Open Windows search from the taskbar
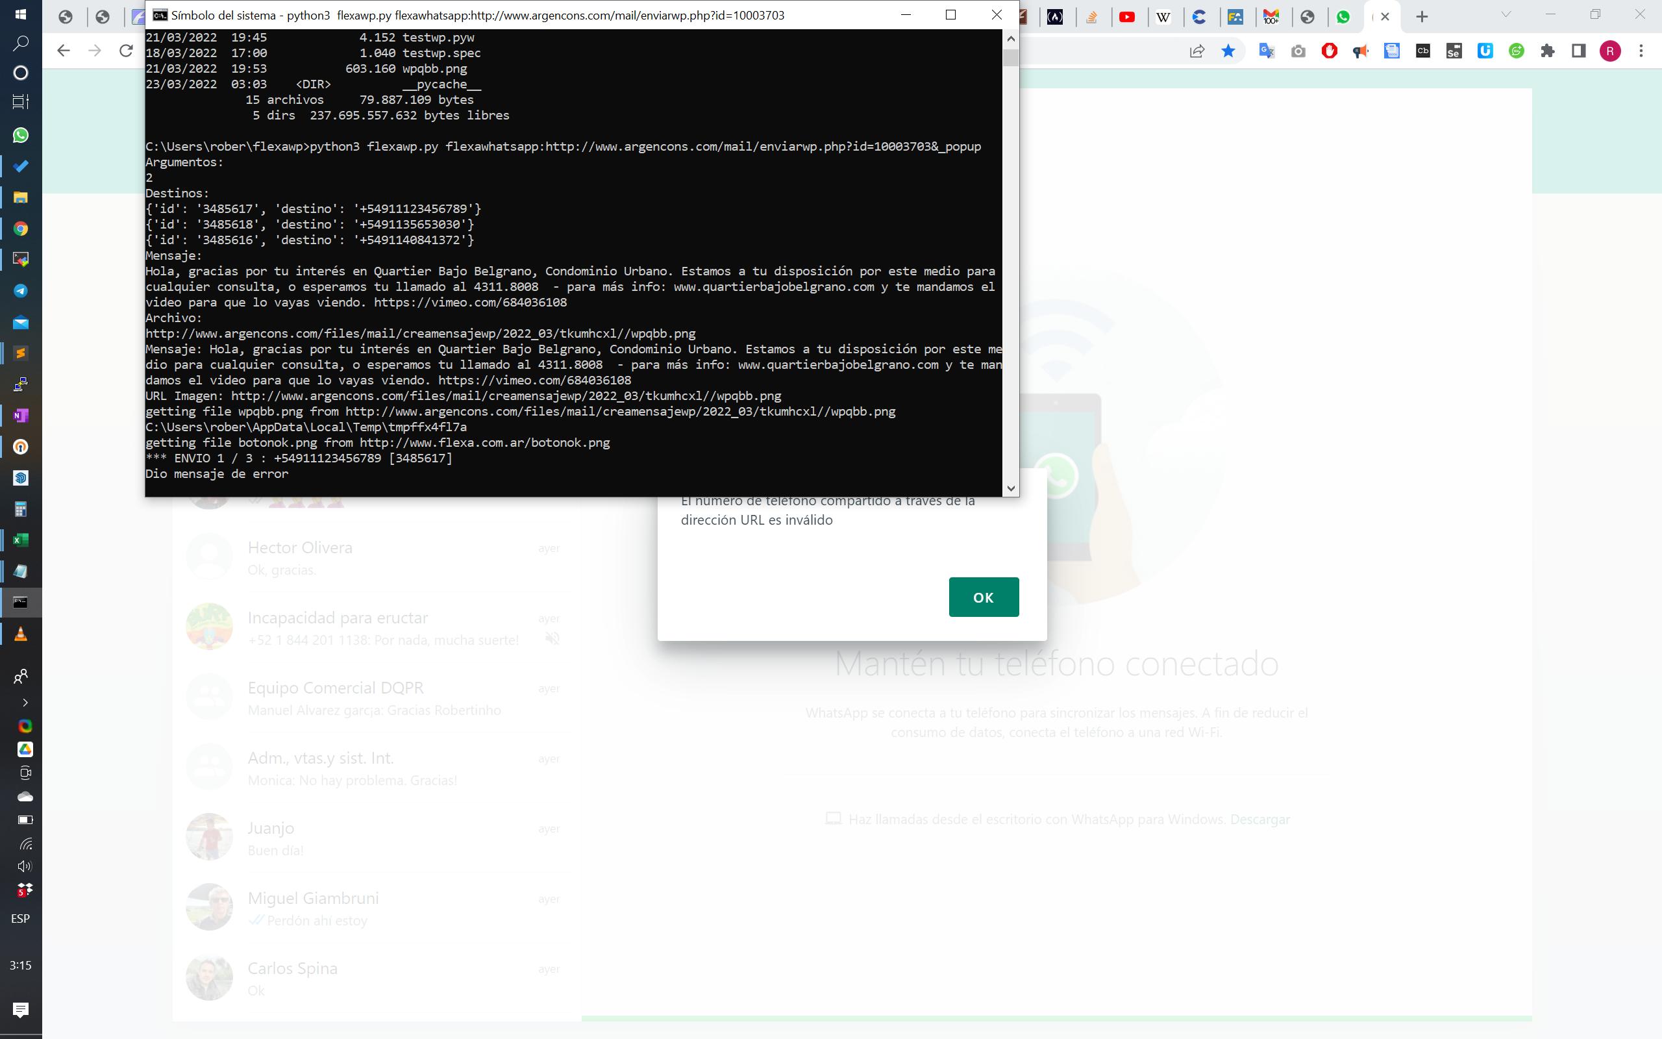The width and height of the screenshot is (1662, 1039). coord(21,44)
